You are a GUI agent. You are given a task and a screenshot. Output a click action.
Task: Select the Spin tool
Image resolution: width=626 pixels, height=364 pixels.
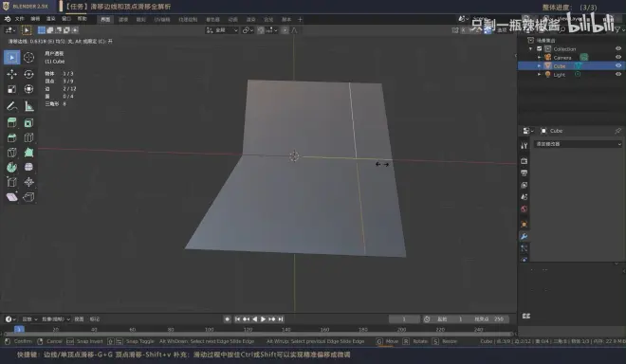pyautogui.click(x=12, y=167)
